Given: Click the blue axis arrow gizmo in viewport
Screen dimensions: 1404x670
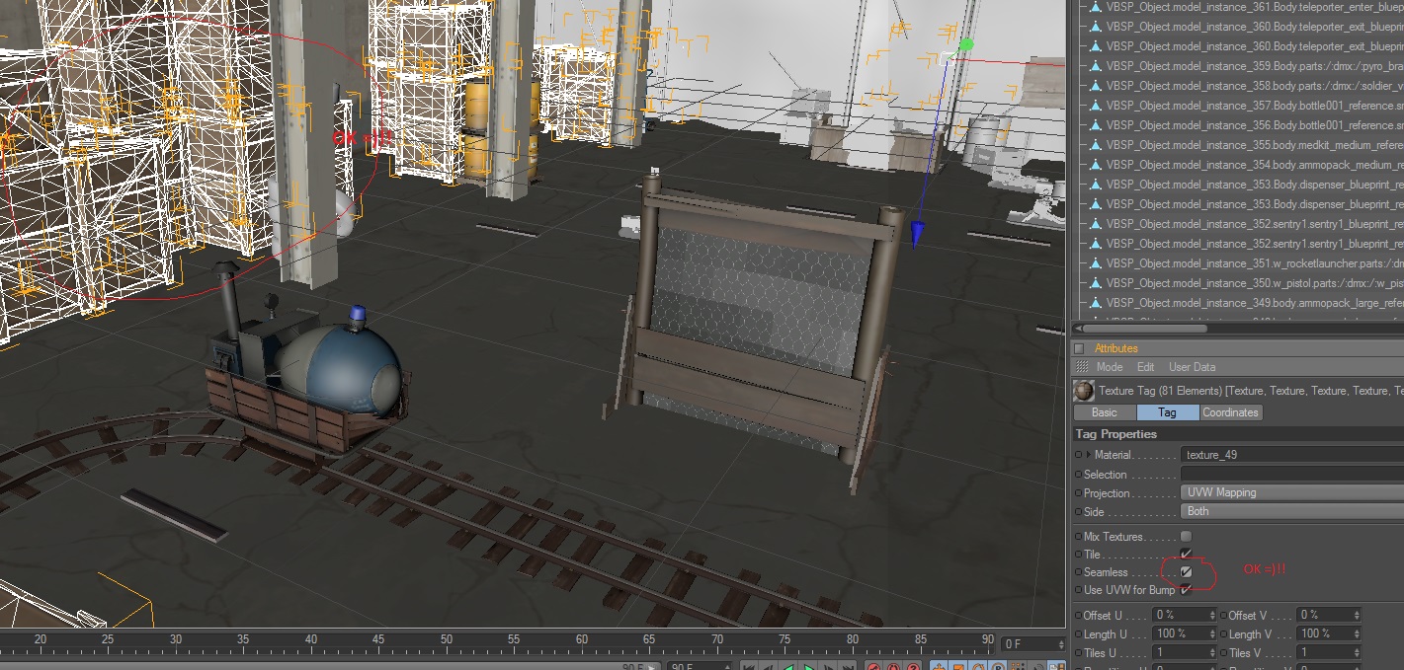Looking at the screenshot, I should pos(918,235).
